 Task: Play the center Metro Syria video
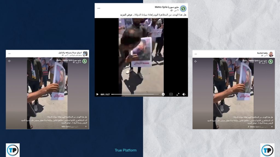pyautogui.click(x=97, y=94)
